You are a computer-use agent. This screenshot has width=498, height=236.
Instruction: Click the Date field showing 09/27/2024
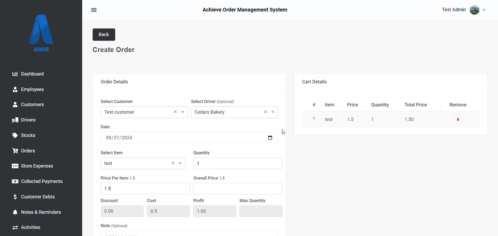pos(189,138)
